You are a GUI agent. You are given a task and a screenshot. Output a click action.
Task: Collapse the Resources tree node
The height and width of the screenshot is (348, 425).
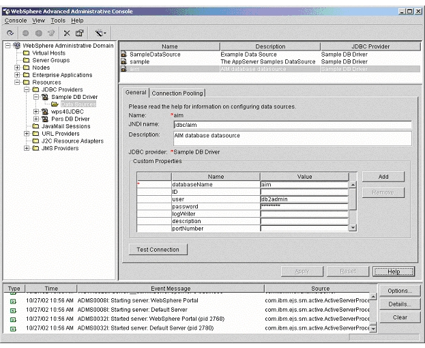[17, 82]
